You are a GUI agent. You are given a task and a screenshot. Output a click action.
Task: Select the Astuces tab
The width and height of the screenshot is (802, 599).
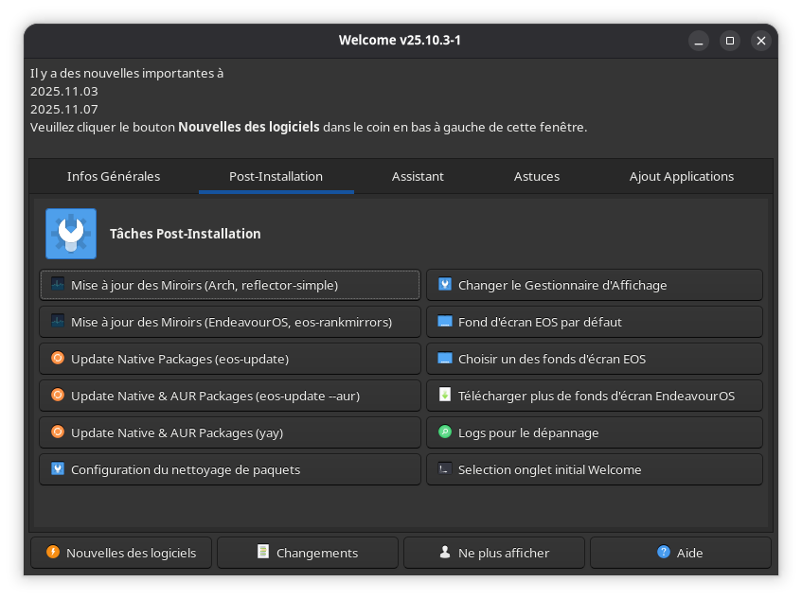coord(537,176)
